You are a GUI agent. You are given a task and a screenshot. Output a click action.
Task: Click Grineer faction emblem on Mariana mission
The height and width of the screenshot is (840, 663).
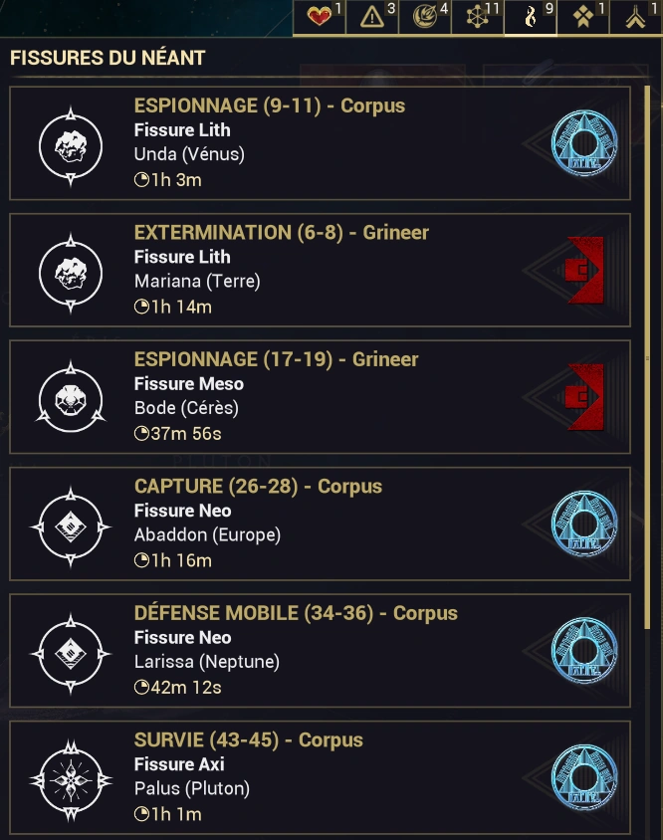tap(584, 270)
